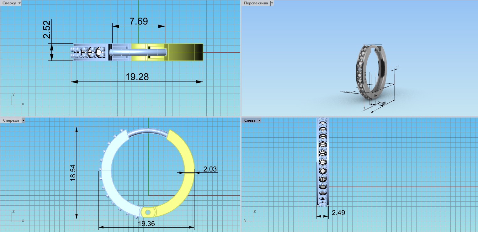Pick the 2.03 thickness dimension

point(210,169)
